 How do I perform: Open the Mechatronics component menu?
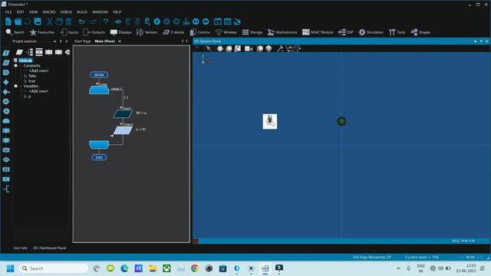(x=282, y=32)
